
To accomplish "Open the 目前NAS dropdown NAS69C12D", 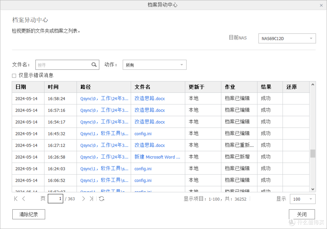I will pos(287,38).
